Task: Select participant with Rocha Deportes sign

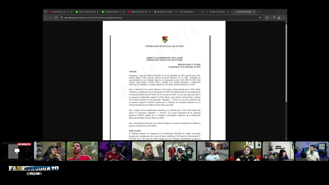Action: coord(278,151)
